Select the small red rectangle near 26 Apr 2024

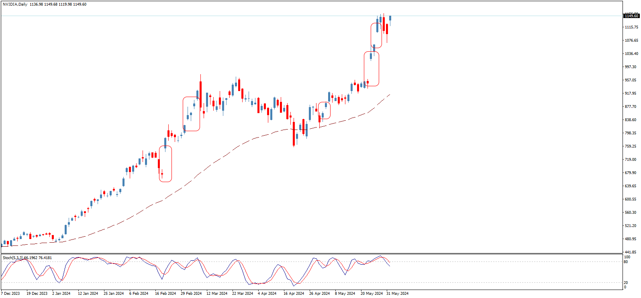click(324, 110)
